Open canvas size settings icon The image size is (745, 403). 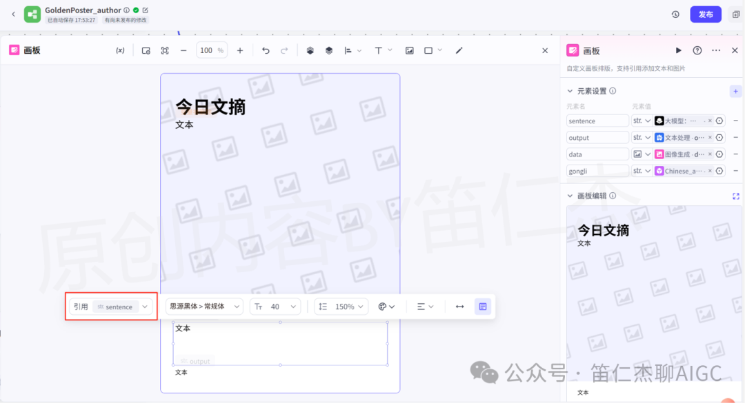pyautogui.click(x=146, y=50)
